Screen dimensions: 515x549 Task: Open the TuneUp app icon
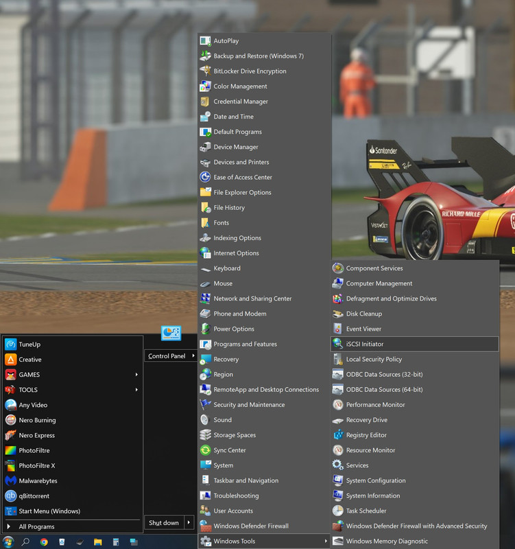pyautogui.click(x=10, y=344)
